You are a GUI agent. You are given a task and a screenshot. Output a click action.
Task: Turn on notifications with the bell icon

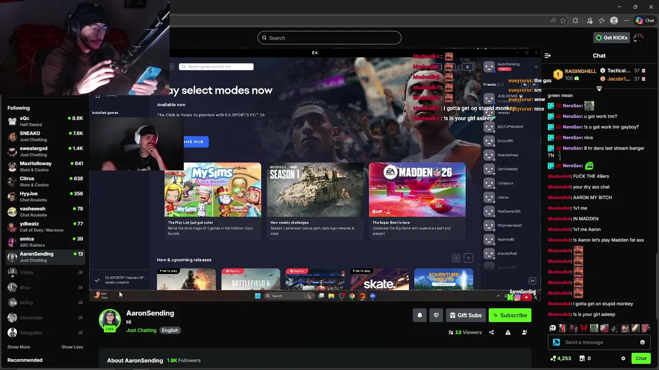click(420, 316)
